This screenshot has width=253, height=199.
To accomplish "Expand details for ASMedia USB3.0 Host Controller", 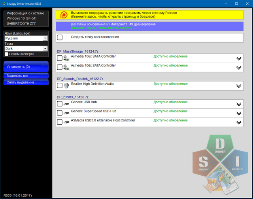I will coord(239,123).
